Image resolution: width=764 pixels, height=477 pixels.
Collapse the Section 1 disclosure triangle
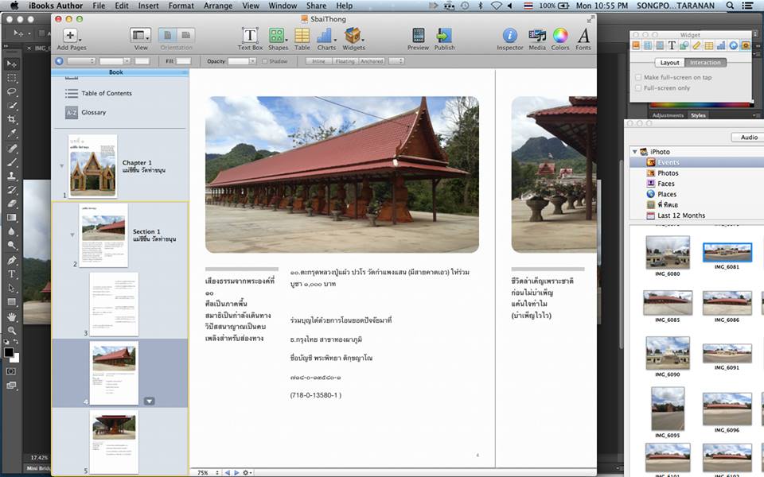click(x=72, y=235)
